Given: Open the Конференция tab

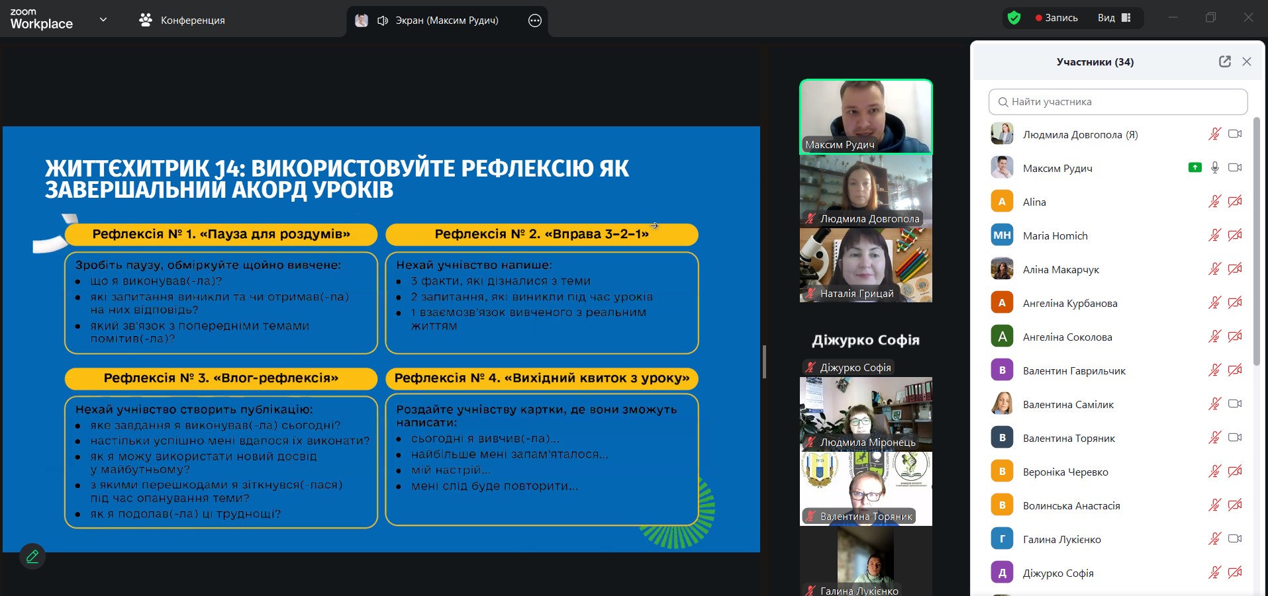Looking at the screenshot, I should (x=182, y=21).
